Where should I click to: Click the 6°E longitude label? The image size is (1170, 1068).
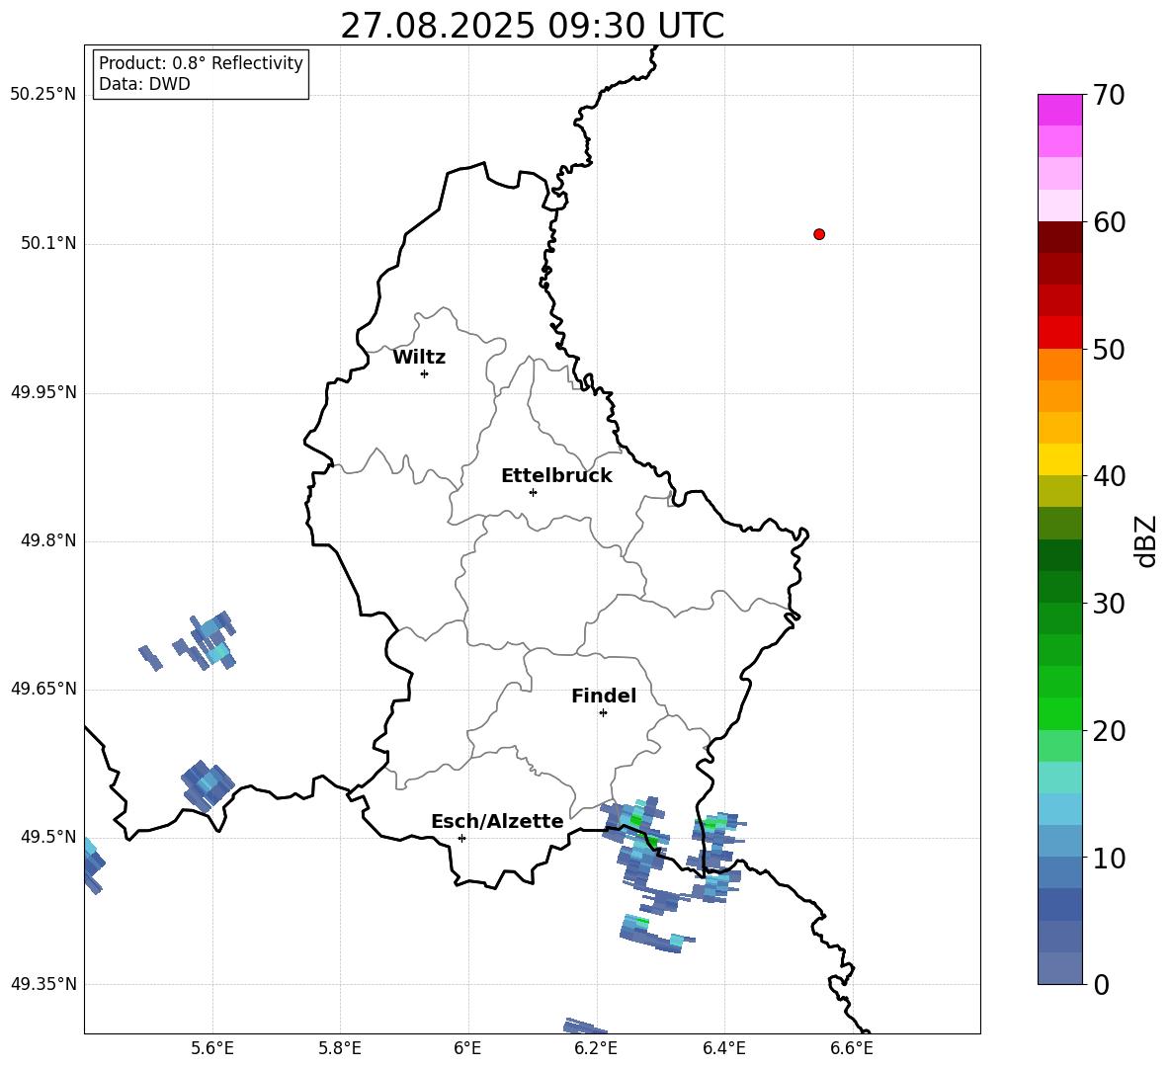click(467, 1048)
